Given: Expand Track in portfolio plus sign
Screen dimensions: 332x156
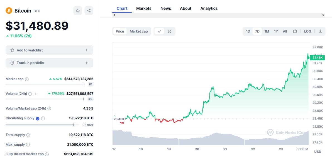Looking at the screenshot, I should (x=87, y=63).
